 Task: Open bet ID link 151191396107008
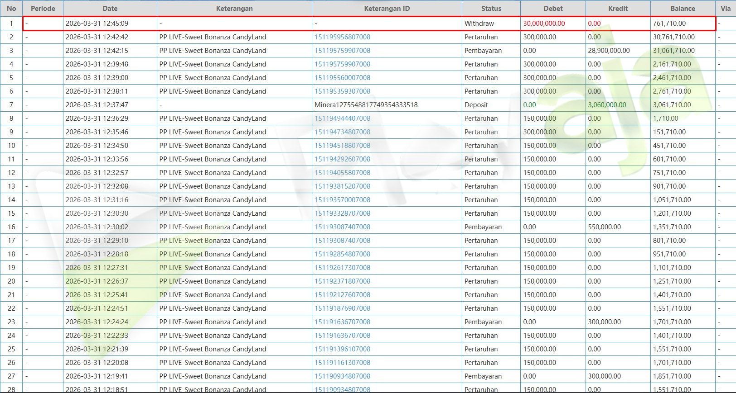click(342, 349)
